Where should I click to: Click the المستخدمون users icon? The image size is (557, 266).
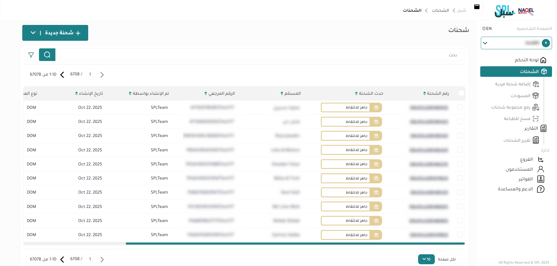click(541, 169)
